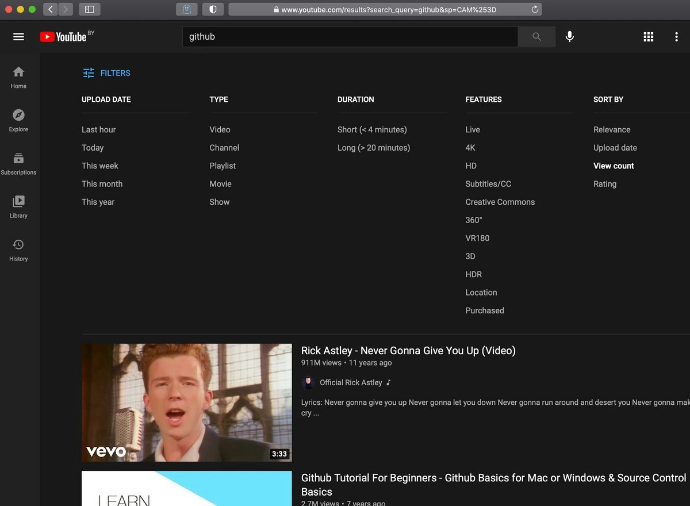Select Long (> 20 minutes) duration
Image resolution: width=690 pixels, height=506 pixels.
(x=374, y=148)
